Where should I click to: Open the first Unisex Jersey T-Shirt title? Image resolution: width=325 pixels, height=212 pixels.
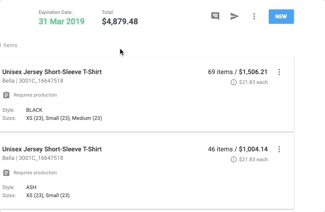(52, 72)
